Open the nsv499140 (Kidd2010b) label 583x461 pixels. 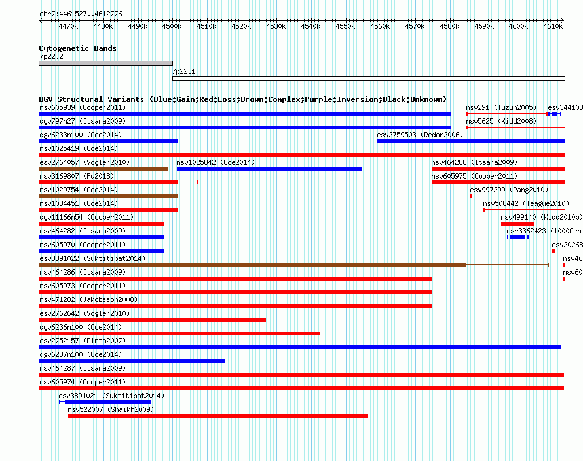tap(541, 218)
